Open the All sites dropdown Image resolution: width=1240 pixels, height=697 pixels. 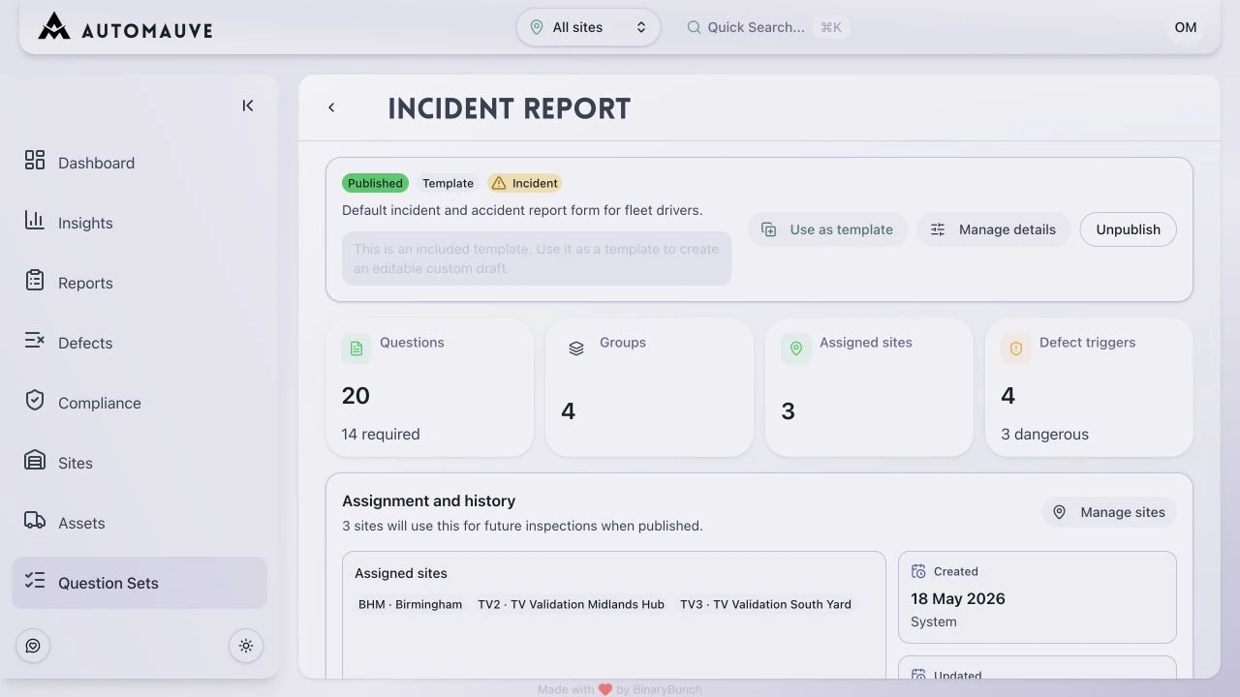coord(588,27)
